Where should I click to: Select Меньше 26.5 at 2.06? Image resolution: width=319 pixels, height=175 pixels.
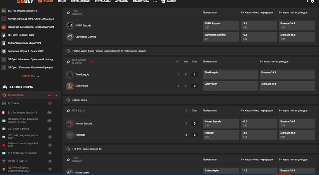tap(297, 135)
